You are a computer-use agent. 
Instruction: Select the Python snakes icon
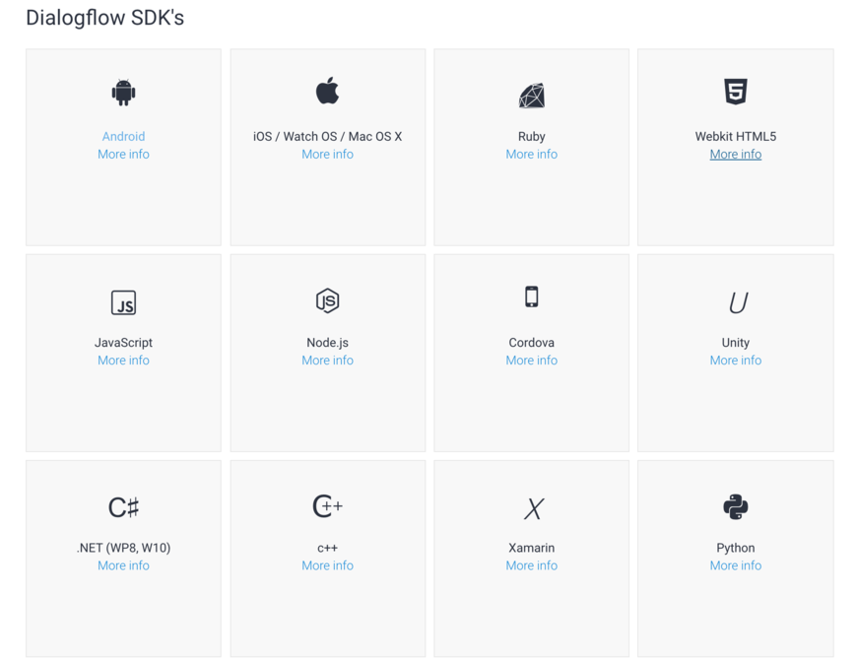coord(735,506)
